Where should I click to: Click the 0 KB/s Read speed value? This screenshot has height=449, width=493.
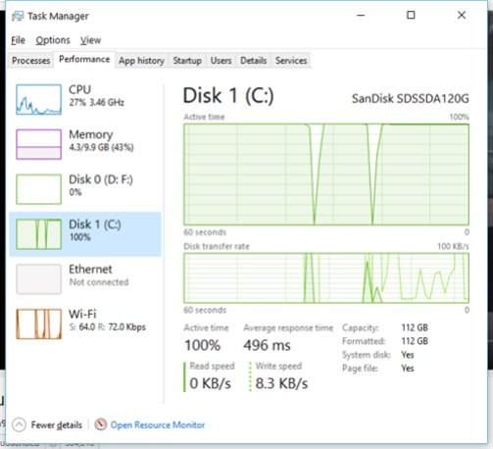point(211,383)
